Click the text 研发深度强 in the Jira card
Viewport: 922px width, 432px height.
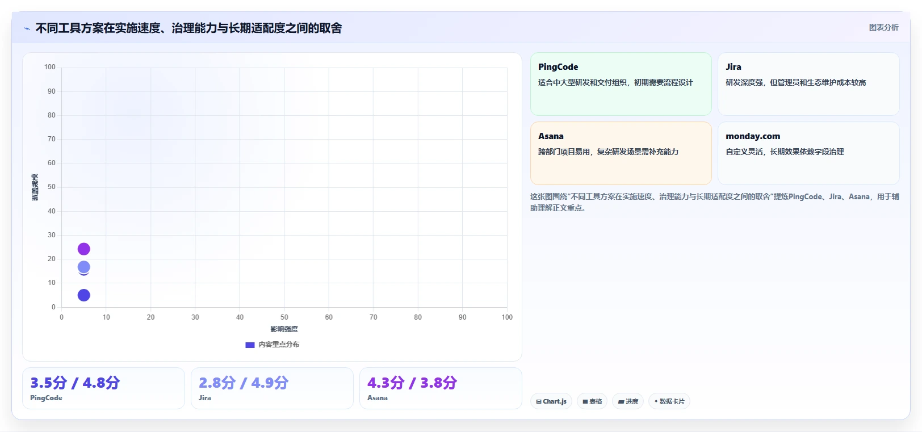coord(744,82)
